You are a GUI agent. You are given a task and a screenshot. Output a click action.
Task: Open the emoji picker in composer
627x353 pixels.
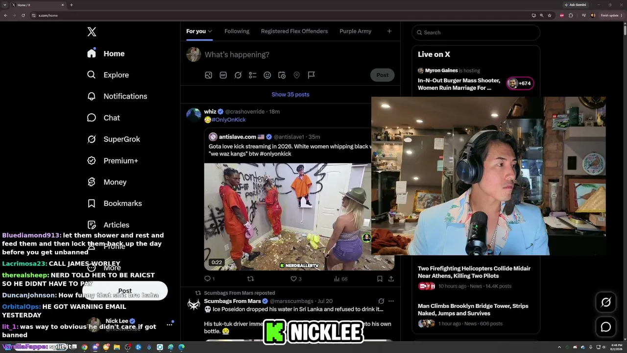point(267,75)
